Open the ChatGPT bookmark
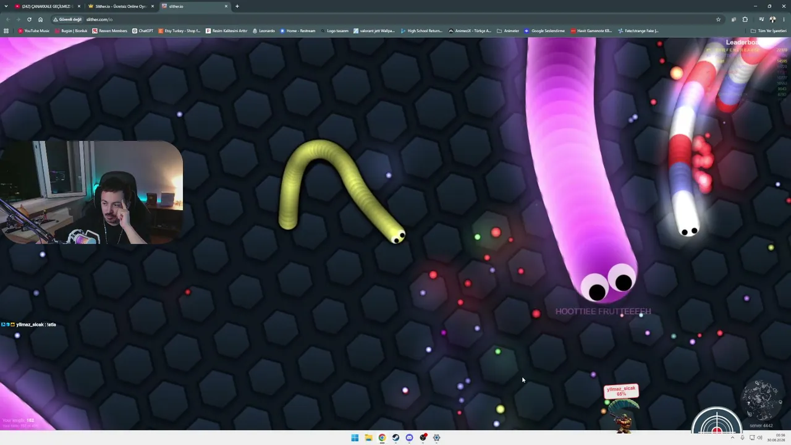 143,30
